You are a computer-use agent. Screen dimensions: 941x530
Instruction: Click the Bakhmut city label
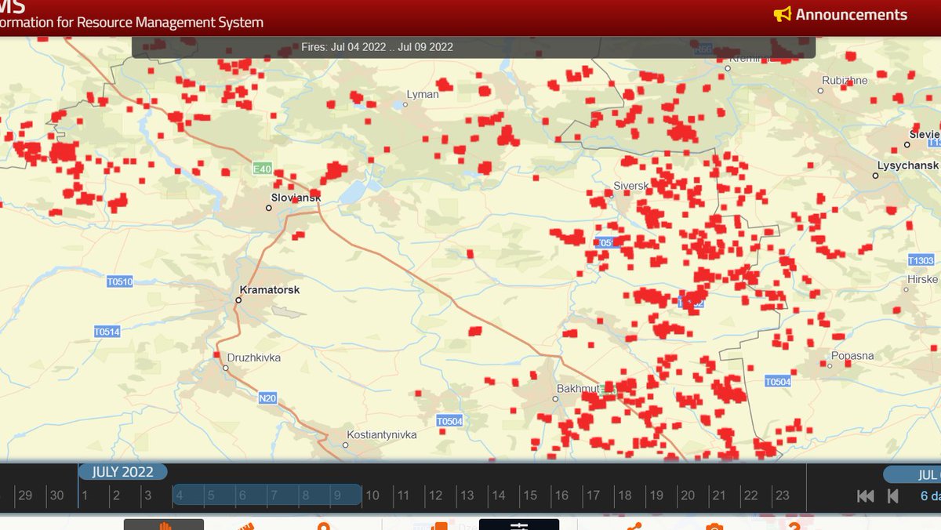577,389
